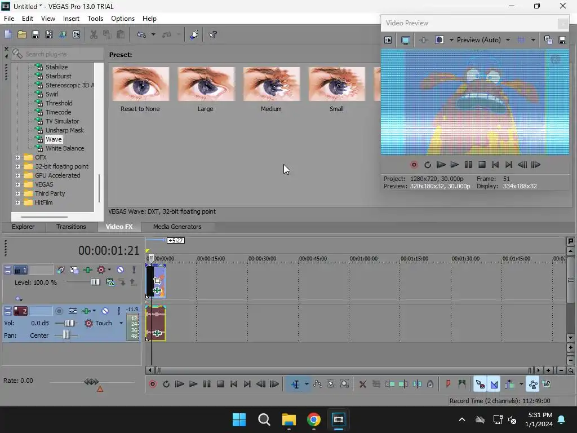Toggle Enable Snapping in the timeline toolbar

480,384
